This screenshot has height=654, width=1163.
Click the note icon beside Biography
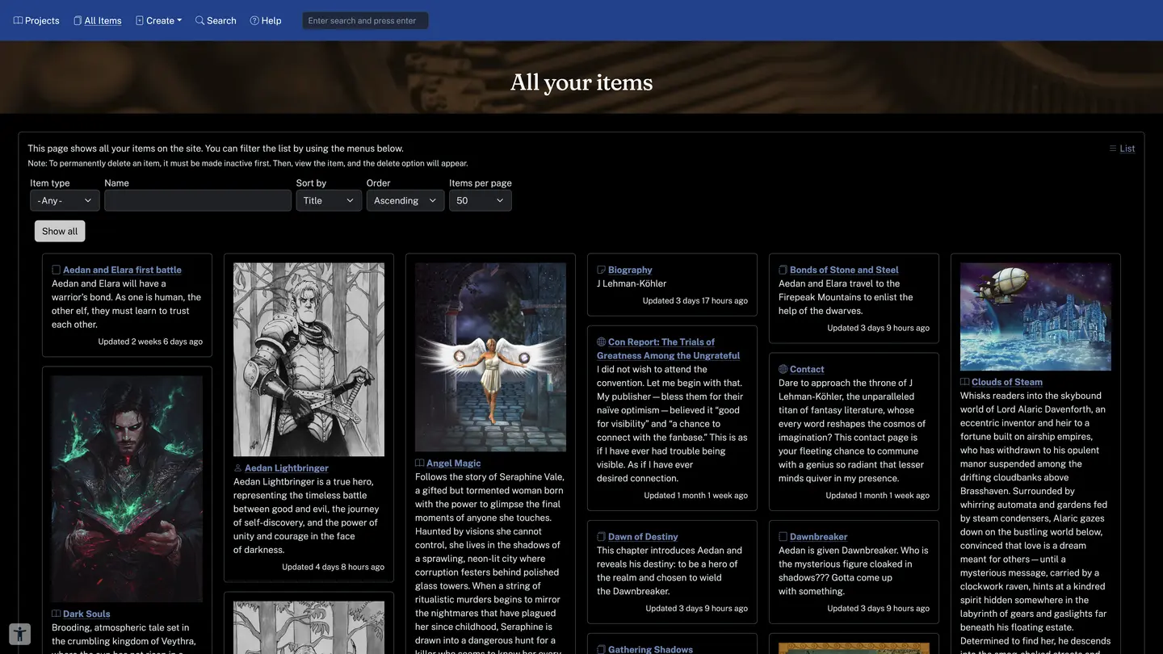pyautogui.click(x=601, y=270)
